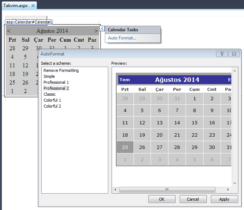
Task: Select day 16 in preview calendar
Action: 212,123
